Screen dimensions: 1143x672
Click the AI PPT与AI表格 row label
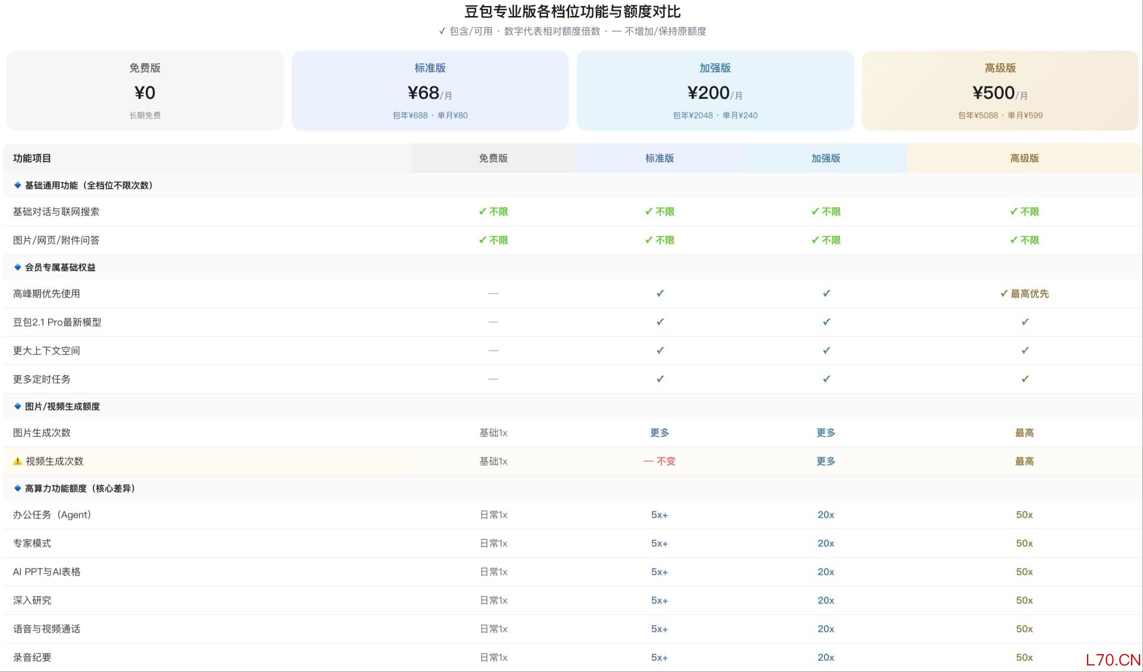(46, 572)
